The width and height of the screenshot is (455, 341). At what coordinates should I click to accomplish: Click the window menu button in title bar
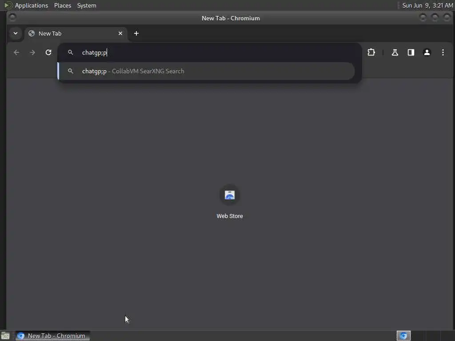click(x=12, y=17)
